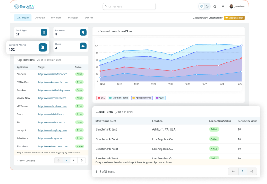Click John Doe's profile avatar
267x184 pixels.
click(x=230, y=7)
